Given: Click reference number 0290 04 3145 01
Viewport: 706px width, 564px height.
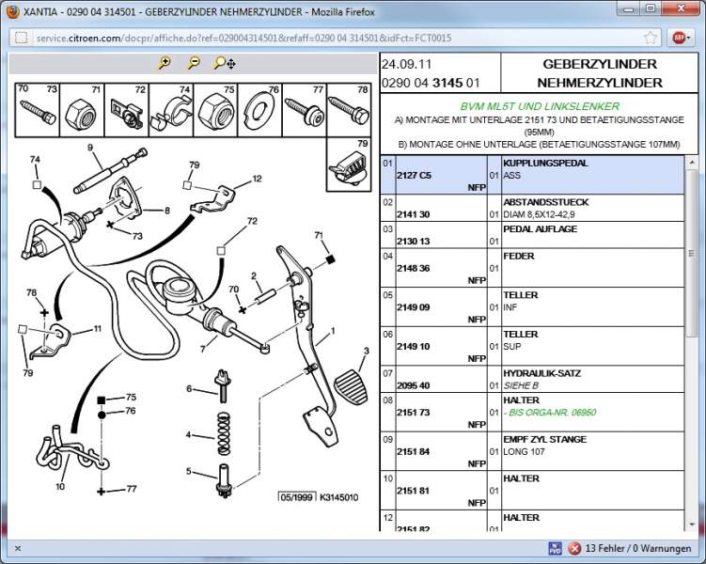Looking at the screenshot, I should point(431,83).
